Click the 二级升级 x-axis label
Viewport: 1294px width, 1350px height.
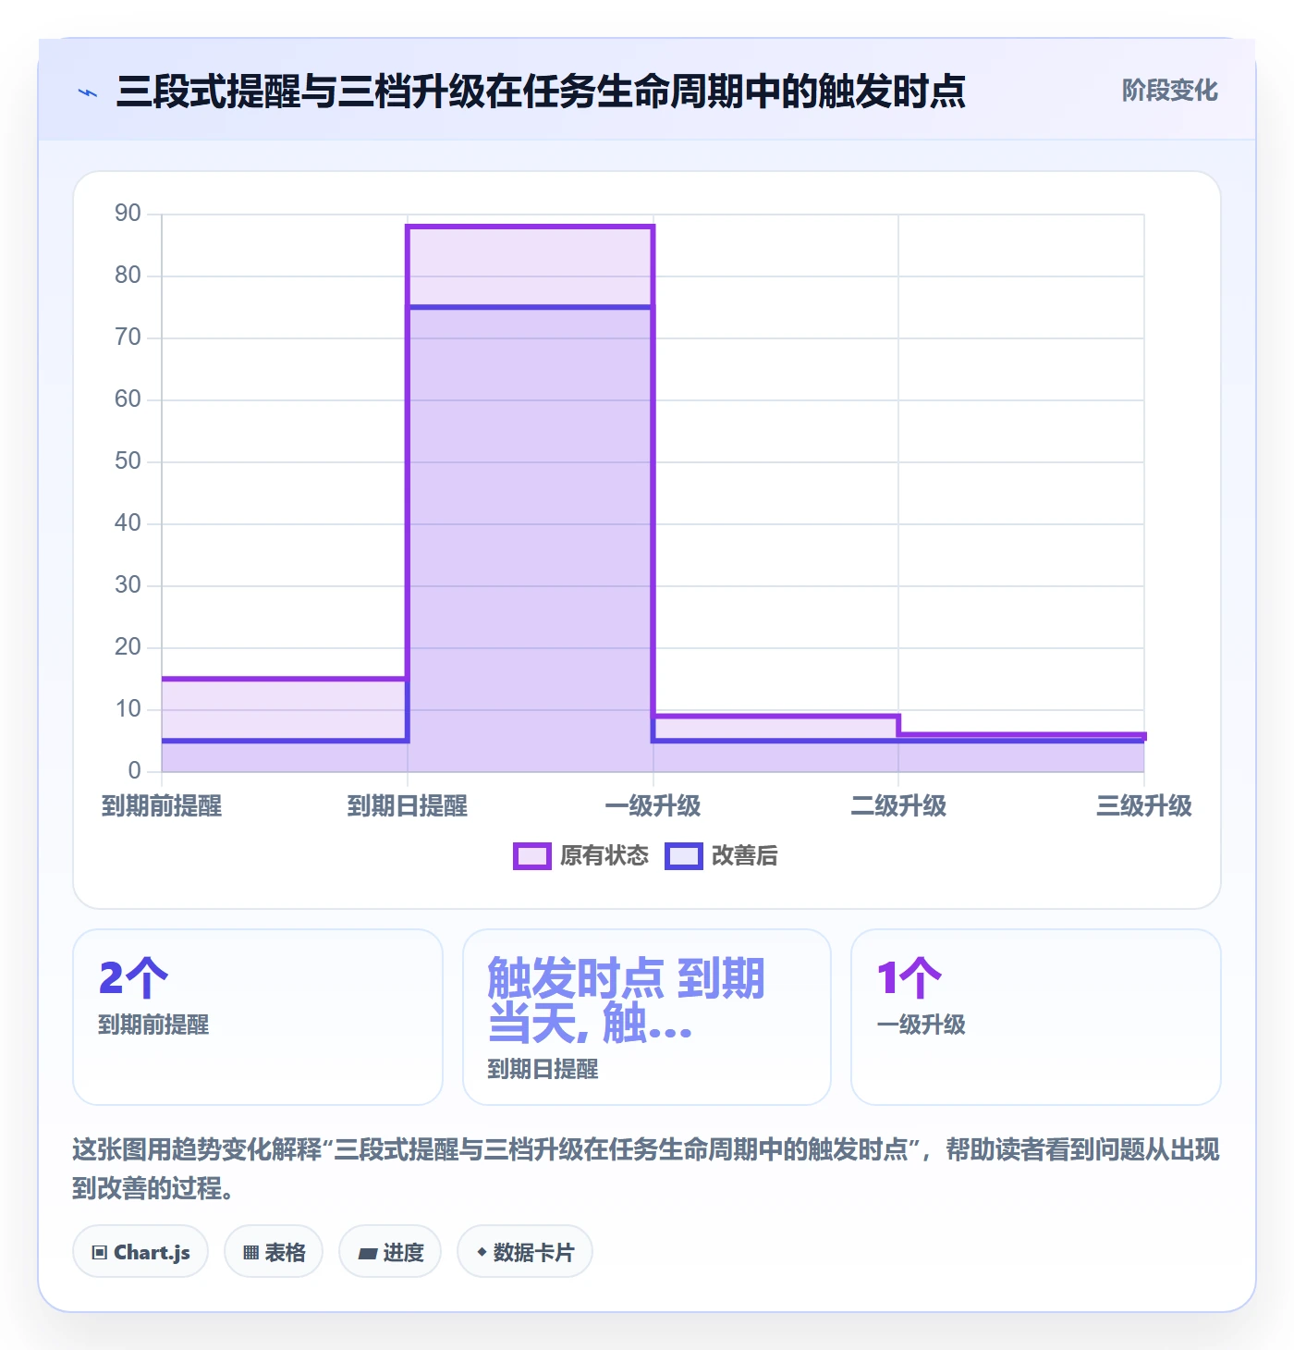click(x=898, y=806)
